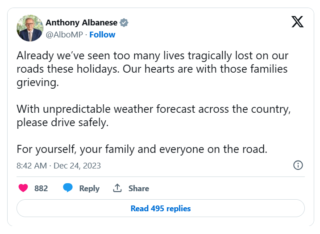Click the 'For yourself, your family' line
This screenshot has width=320, height=234.
point(142,149)
